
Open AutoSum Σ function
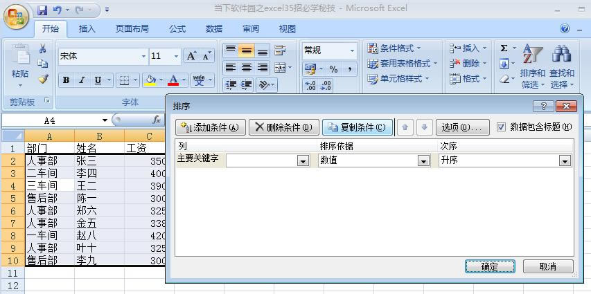[504, 48]
